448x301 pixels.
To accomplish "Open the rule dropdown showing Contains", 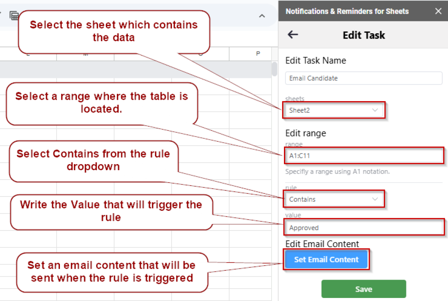I will pos(334,199).
